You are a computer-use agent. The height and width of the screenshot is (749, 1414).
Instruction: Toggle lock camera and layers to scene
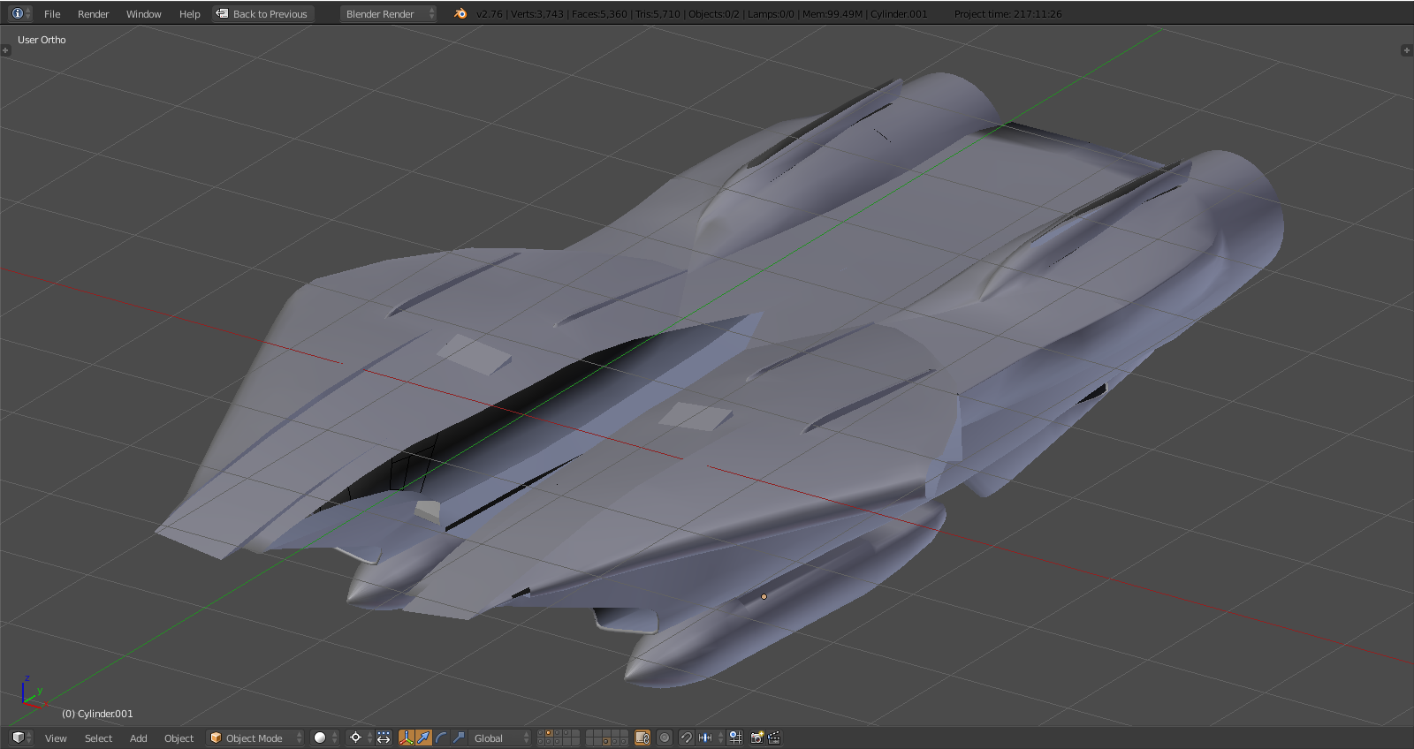click(642, 738)
